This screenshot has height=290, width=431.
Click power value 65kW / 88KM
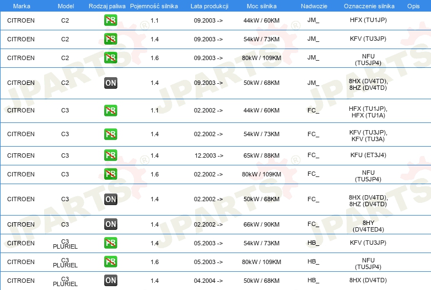pyautogui.click(x=261, y=155)
